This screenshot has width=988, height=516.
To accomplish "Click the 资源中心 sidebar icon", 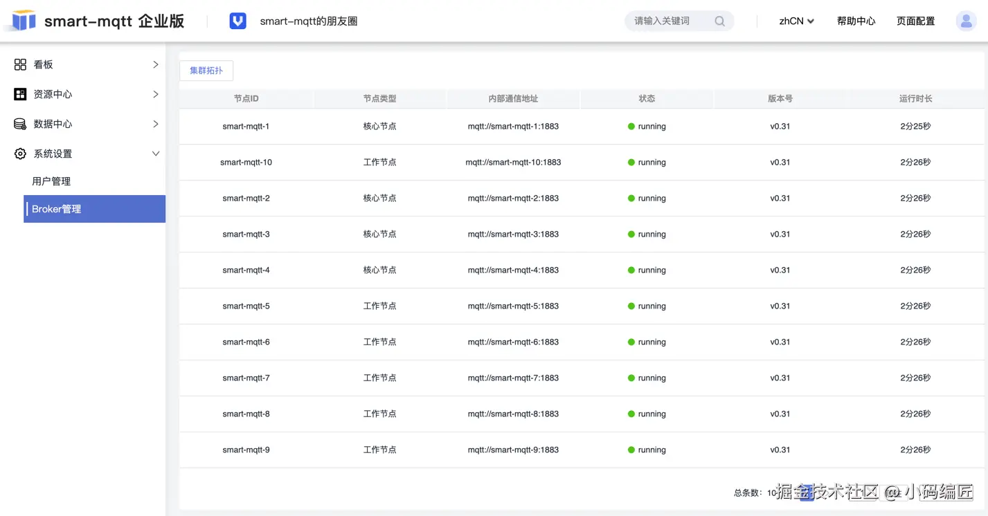I will pyautogui.click(x=20, y=94).
